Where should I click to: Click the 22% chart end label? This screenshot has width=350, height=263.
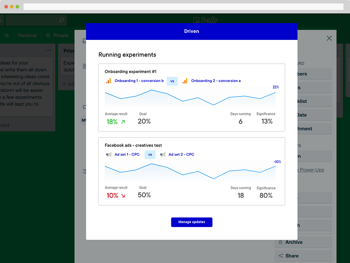276,87
